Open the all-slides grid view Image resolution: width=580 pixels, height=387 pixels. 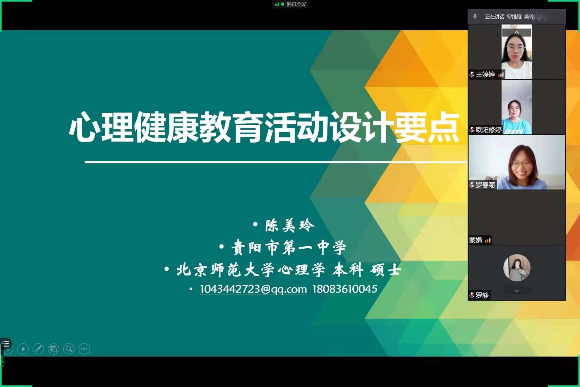tap(54, 349)
